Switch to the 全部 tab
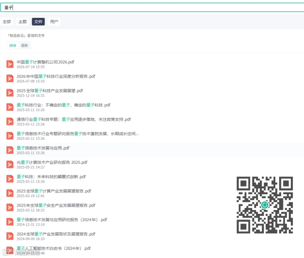304x258 pixels. click(x=7, y=22)
